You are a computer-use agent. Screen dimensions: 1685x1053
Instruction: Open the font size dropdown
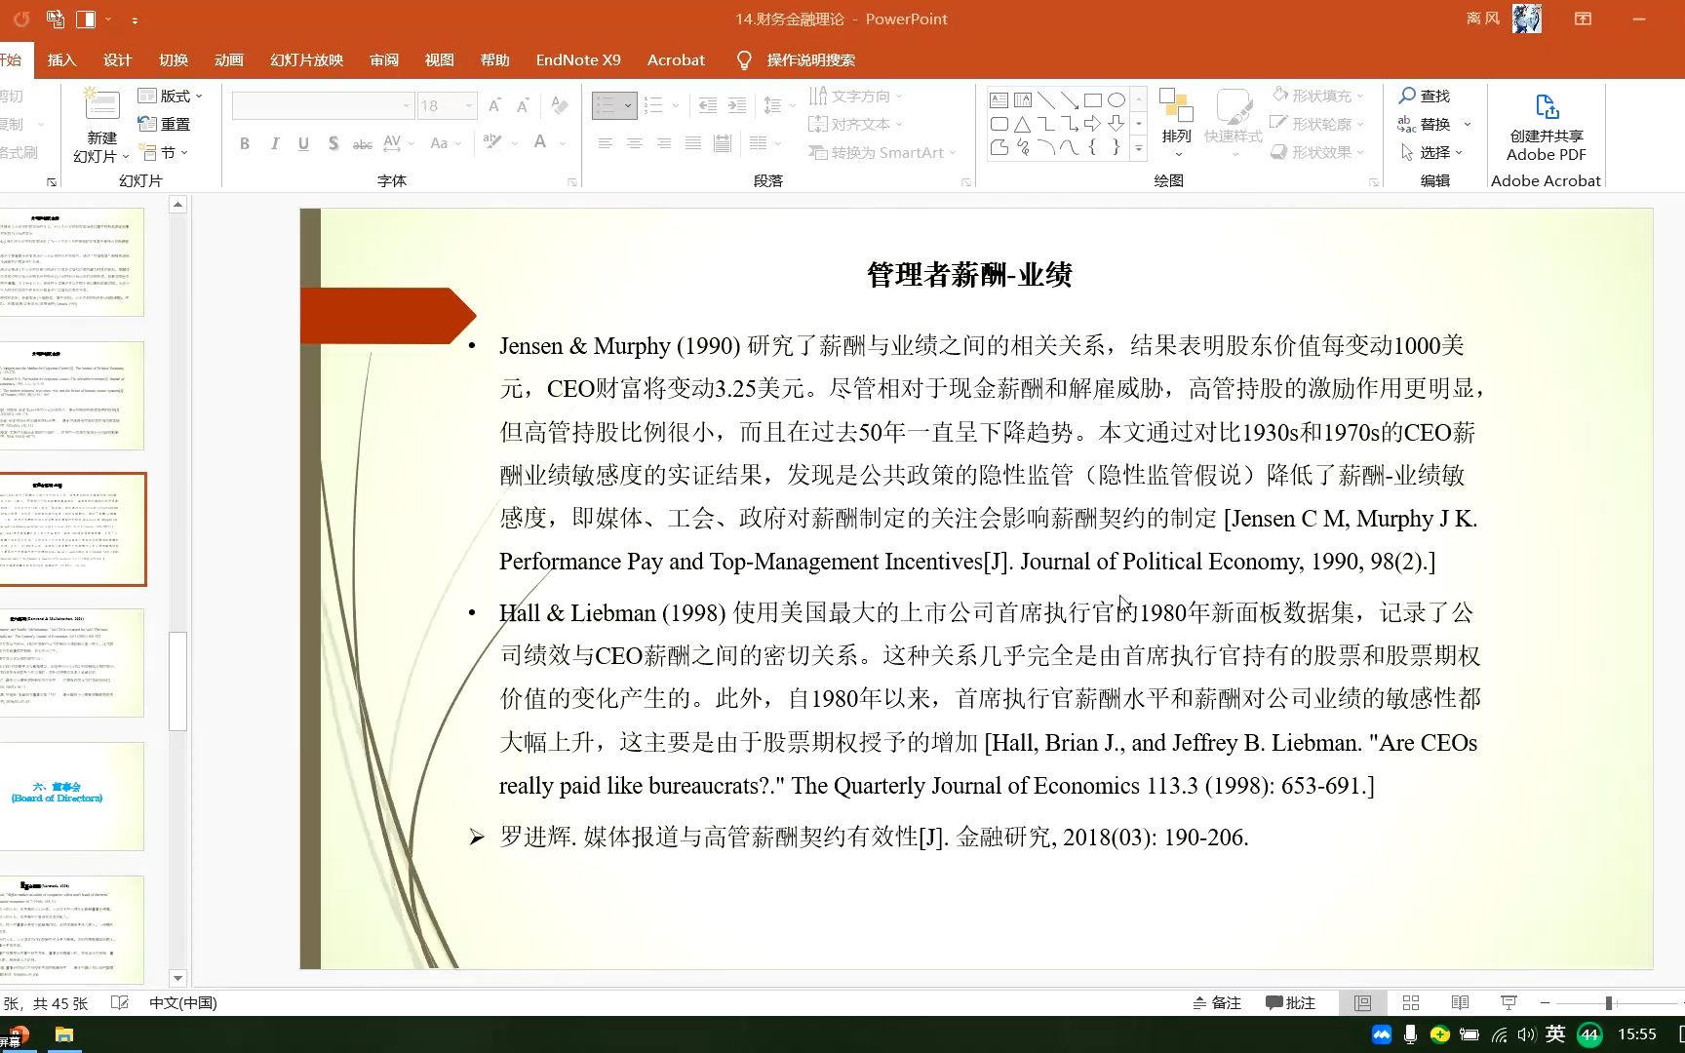(x=468, y=105)
